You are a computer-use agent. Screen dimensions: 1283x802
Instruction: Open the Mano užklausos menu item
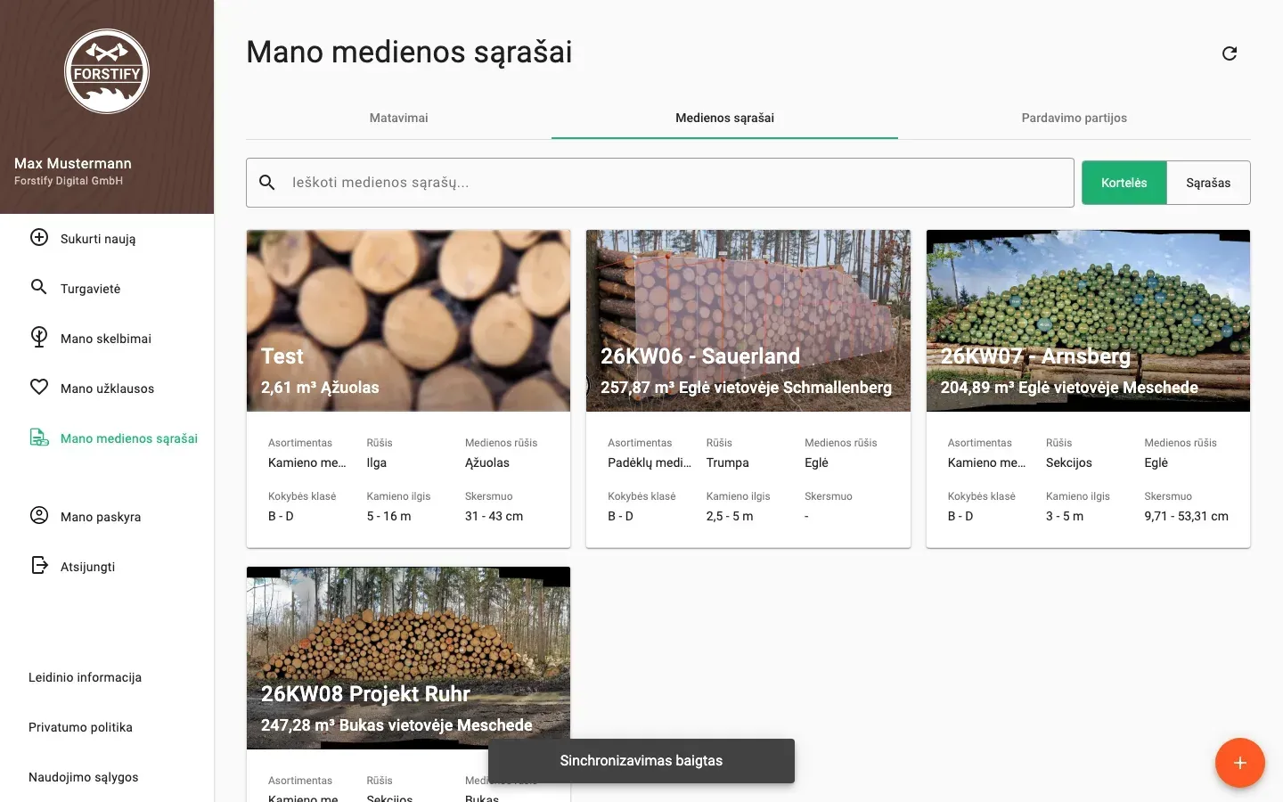coord(107,389)
